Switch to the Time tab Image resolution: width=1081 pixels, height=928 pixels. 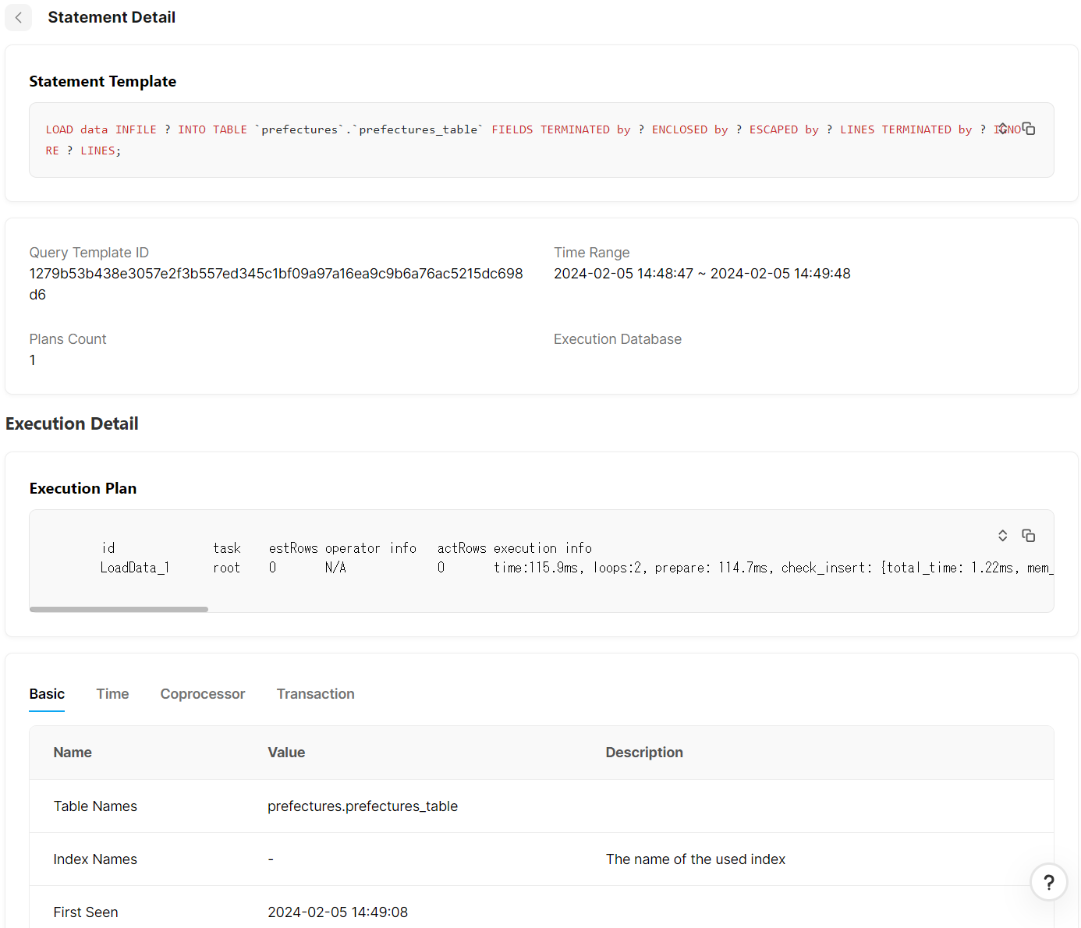[112, 694]
